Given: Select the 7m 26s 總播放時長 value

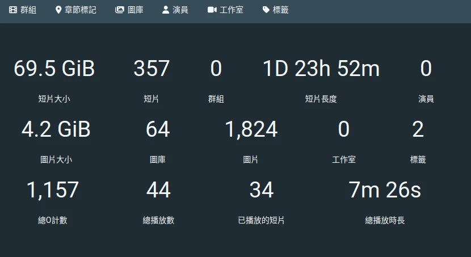Looking at the screenshot, I should [385, 189].
